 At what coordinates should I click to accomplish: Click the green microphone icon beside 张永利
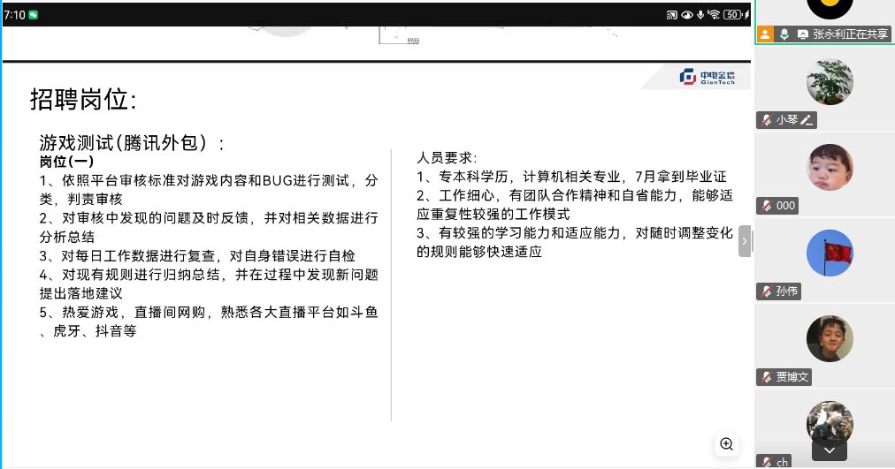pyautogui.click(x=784, y=34)
